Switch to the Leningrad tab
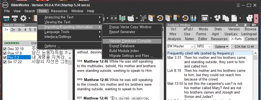The height and width of the screenshot is (100, 261). pos(249,34)
